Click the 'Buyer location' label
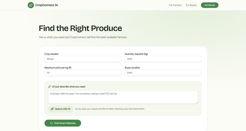 132,68
